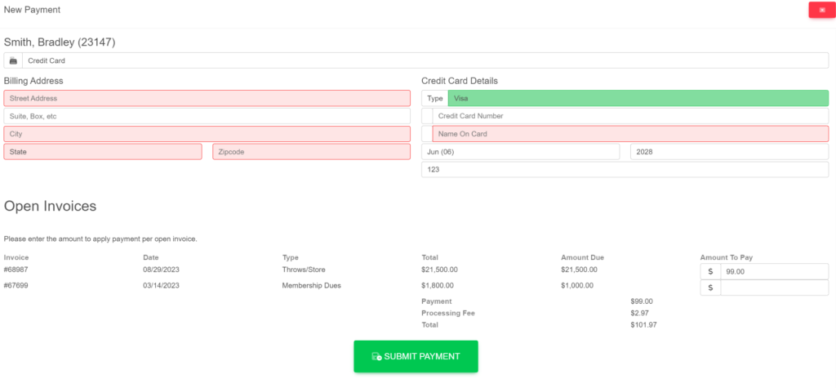Edit the 99.00 amount to pay field

pos(774,271)
